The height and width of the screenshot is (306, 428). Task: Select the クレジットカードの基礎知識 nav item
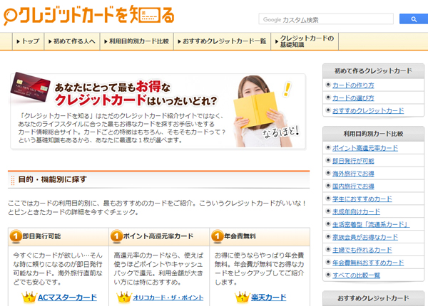click(306, 41)
